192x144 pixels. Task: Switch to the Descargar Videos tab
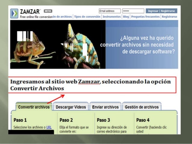coord(71,107)
